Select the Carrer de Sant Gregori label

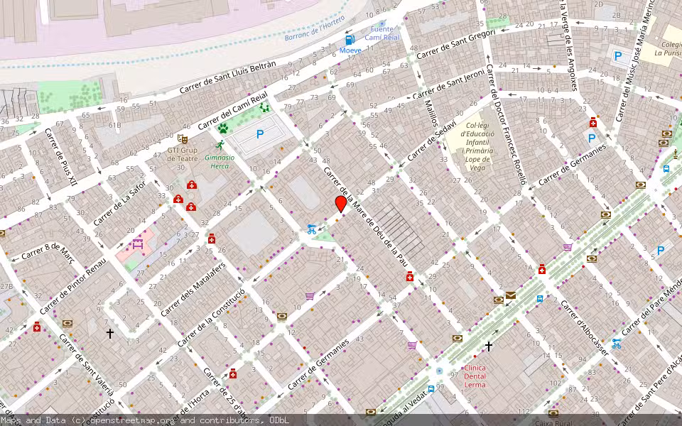[x=455, y=44]
